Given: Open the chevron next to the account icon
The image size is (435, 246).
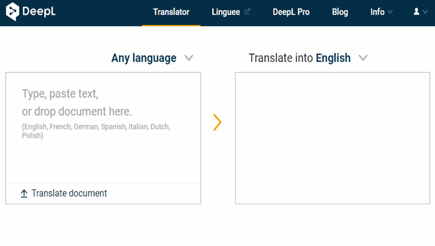Looking at the screenshot, I should 425,12.
